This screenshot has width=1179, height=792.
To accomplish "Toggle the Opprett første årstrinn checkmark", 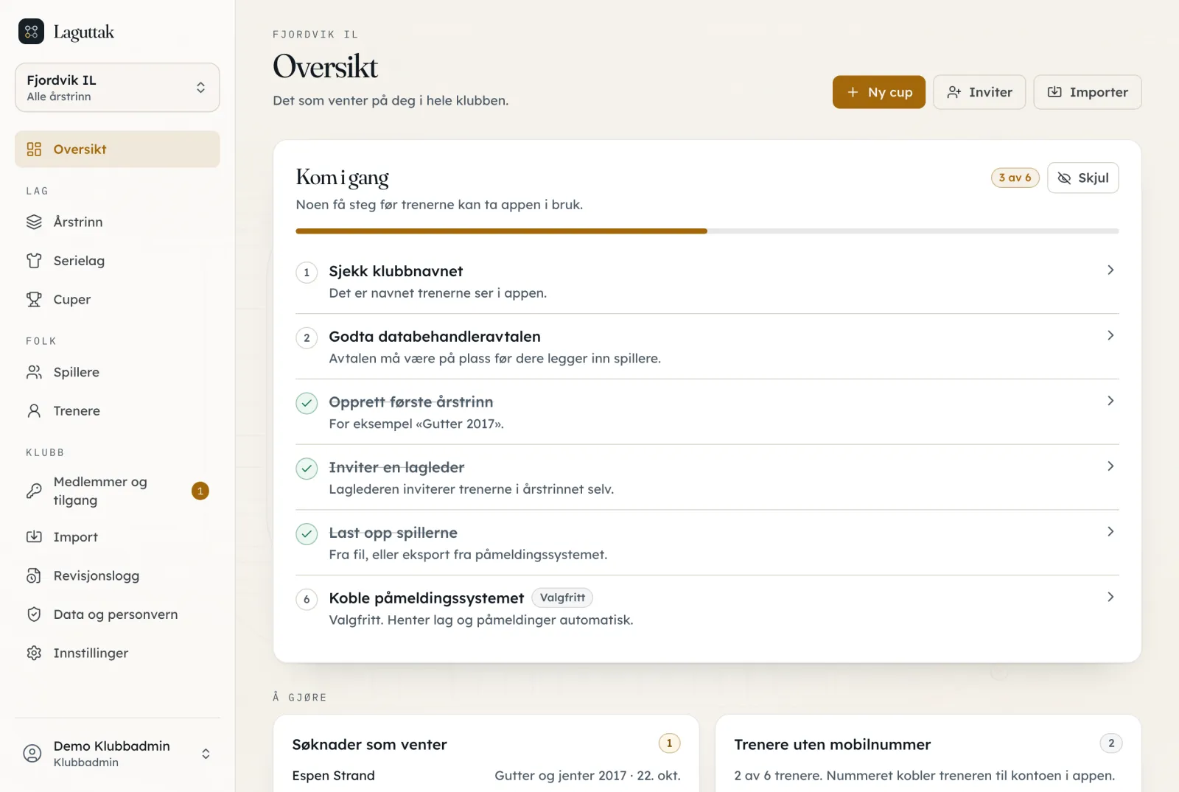I will click(307, 403).
